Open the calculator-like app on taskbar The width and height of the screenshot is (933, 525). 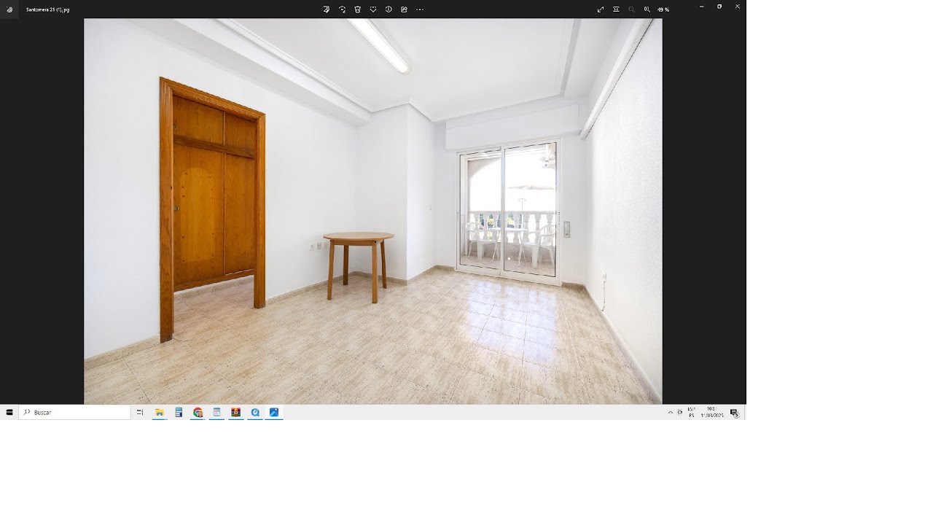(179, 412)
